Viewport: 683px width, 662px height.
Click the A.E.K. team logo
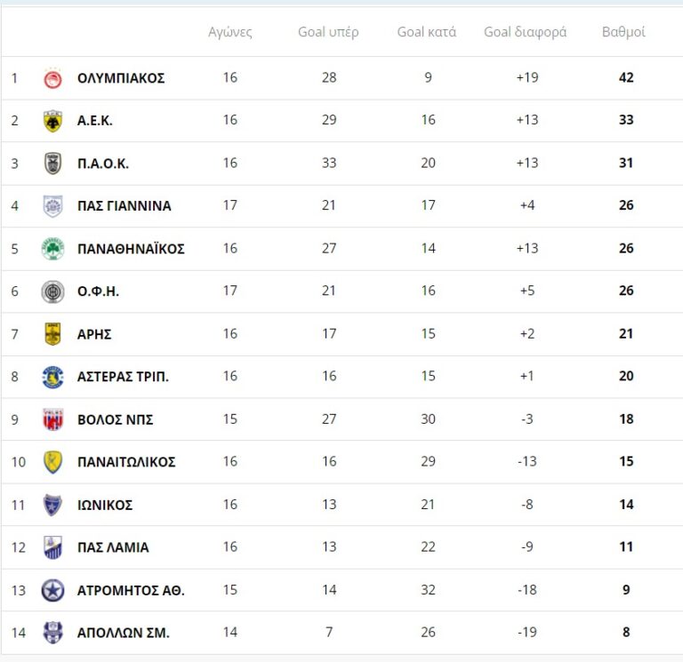coord(53,121)
